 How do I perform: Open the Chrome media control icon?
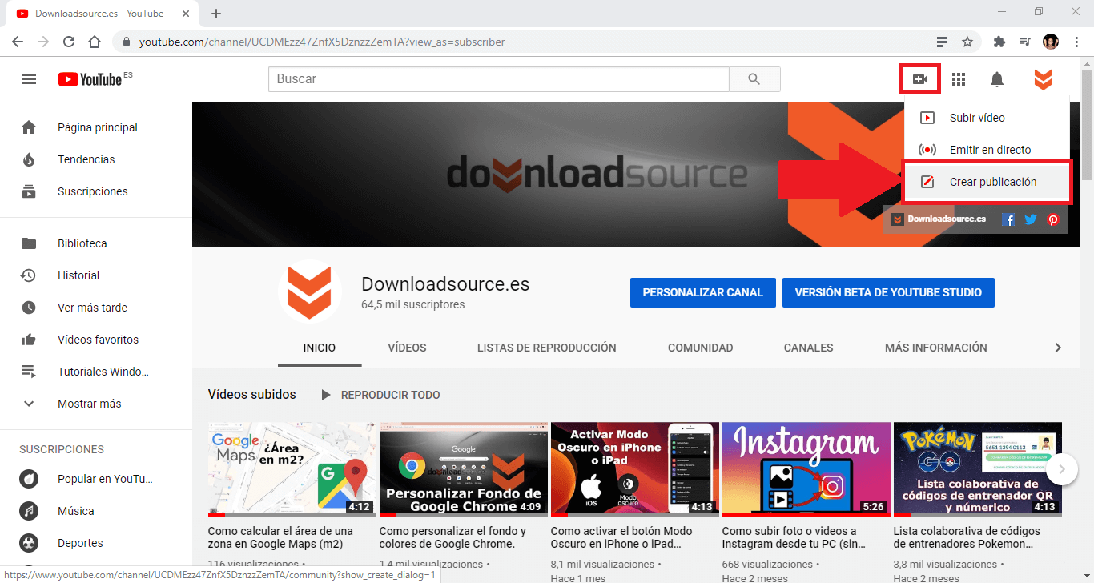1024,42
